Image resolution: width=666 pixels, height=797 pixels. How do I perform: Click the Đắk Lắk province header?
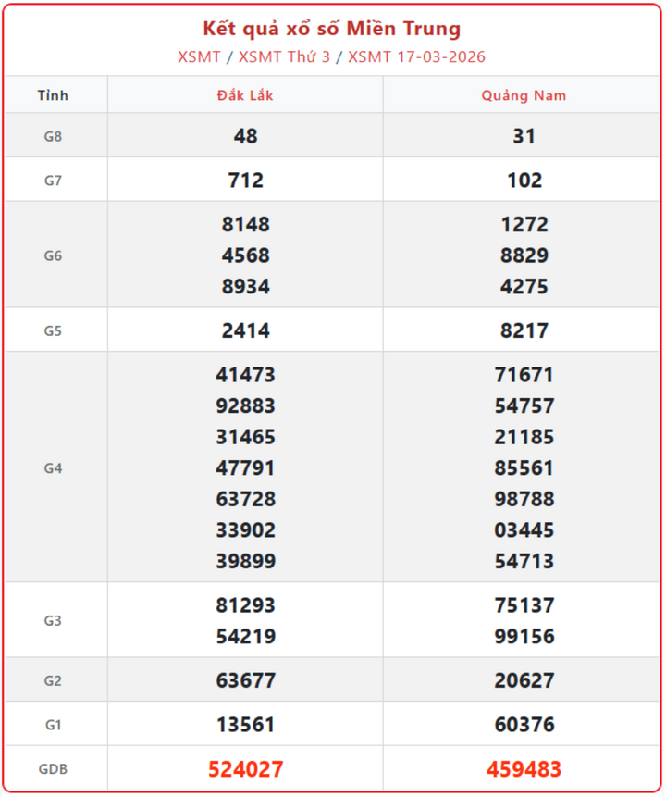click(245, 95)
